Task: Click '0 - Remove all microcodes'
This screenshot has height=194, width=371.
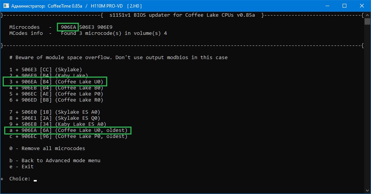Action: (x=47, y=149)
